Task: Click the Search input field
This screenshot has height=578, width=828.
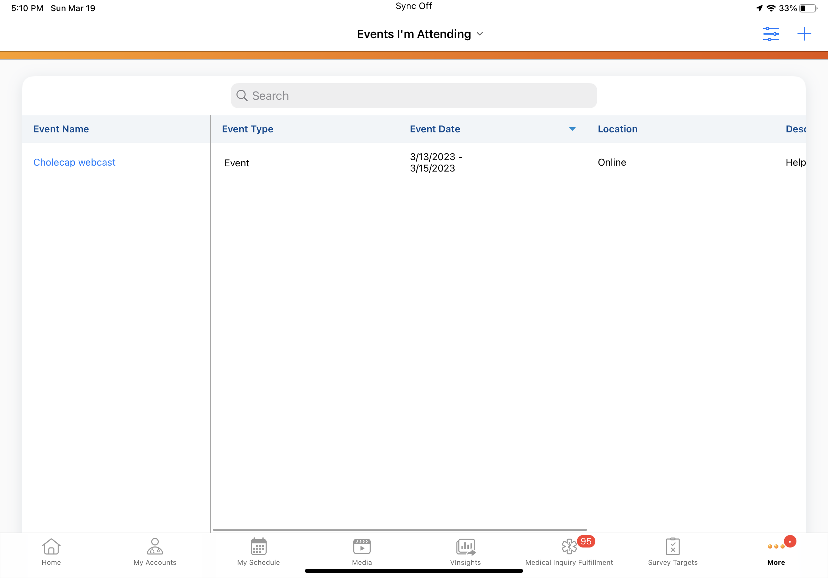Action: [x=414, y=96]
